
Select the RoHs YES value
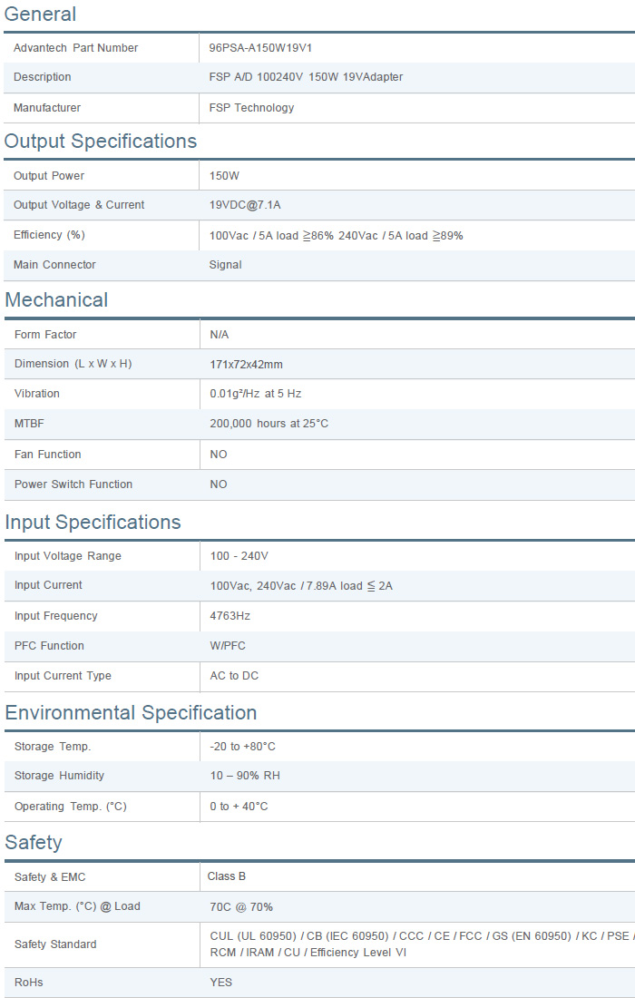click(220, 983)
